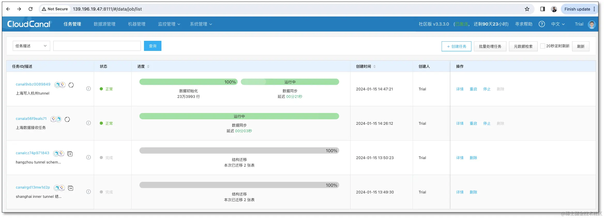The width and height of the screenshot is (604, 218).
Task: Click 重启 for task created at 14:47:21
Action: (473, 89)
